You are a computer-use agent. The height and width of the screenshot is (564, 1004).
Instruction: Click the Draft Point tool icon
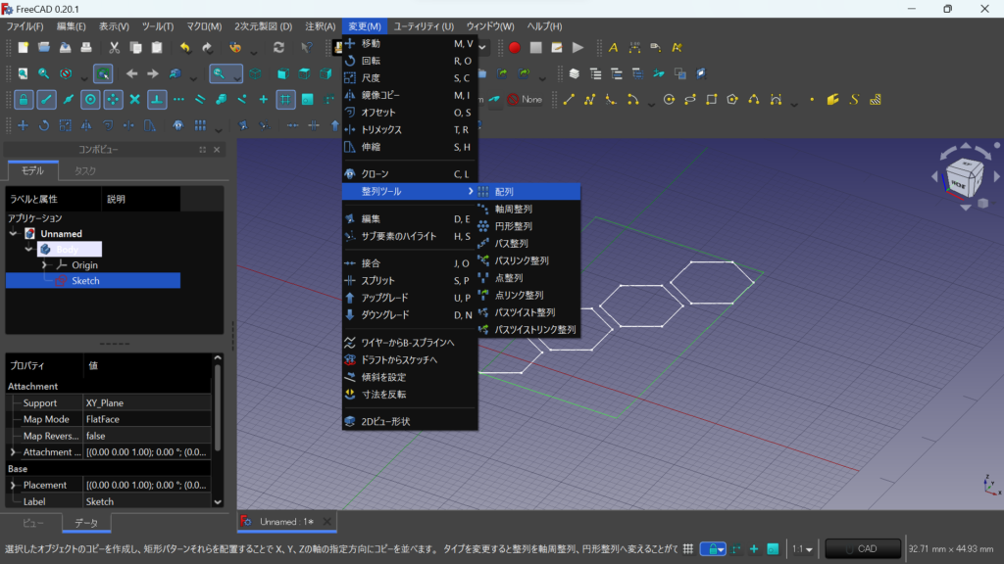point(812,99)
